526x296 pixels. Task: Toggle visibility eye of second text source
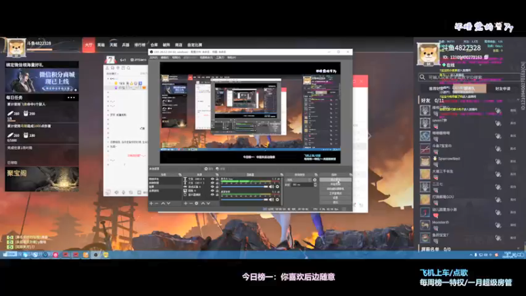pyautogui.click(x=212, y=183)
